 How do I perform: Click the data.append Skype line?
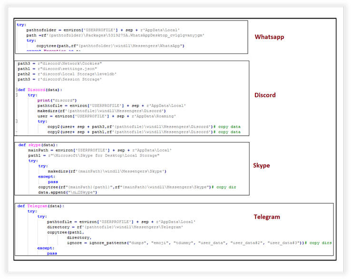68,192
